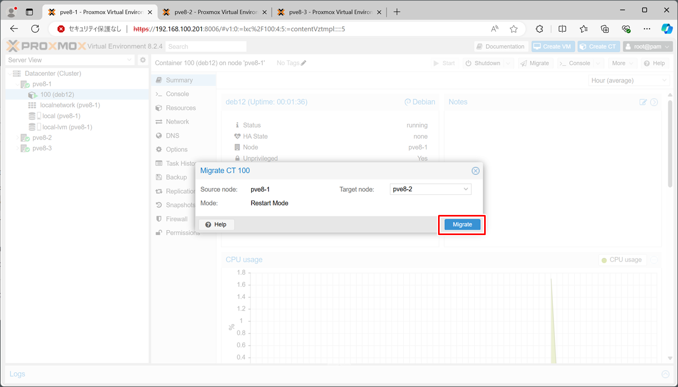The height and width of the screenshot is (387, 678).
Task: Open browser settings and more menu
Action: coord(647,29)
